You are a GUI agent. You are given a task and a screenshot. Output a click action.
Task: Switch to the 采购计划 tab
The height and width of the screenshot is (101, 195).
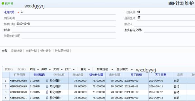(17, 51)
